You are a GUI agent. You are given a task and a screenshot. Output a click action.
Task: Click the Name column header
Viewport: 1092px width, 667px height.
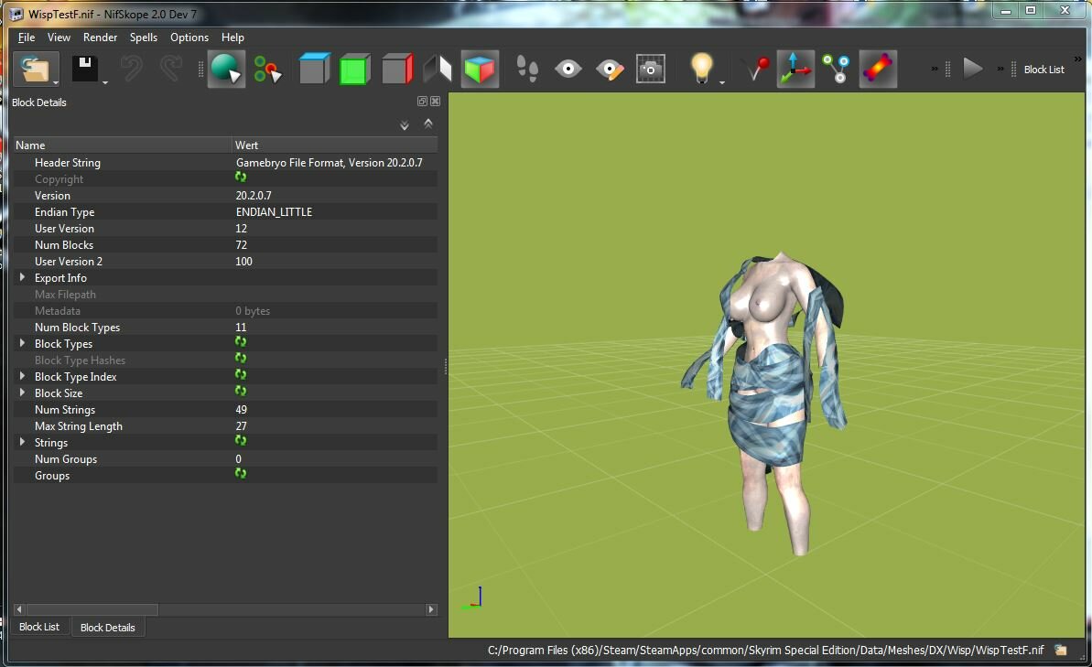pyautogui.click(x=123, y=145)
